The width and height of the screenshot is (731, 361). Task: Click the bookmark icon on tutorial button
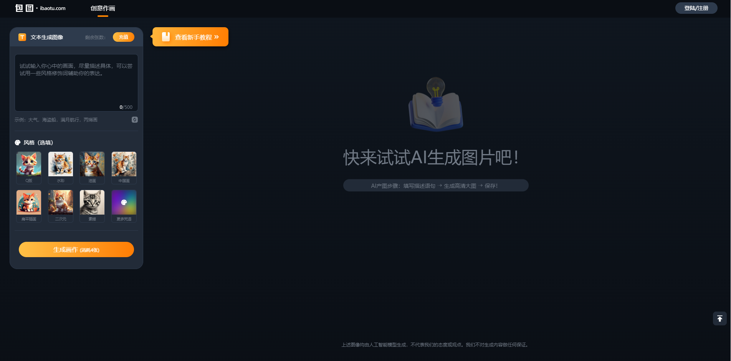click(x=166, y=37)
